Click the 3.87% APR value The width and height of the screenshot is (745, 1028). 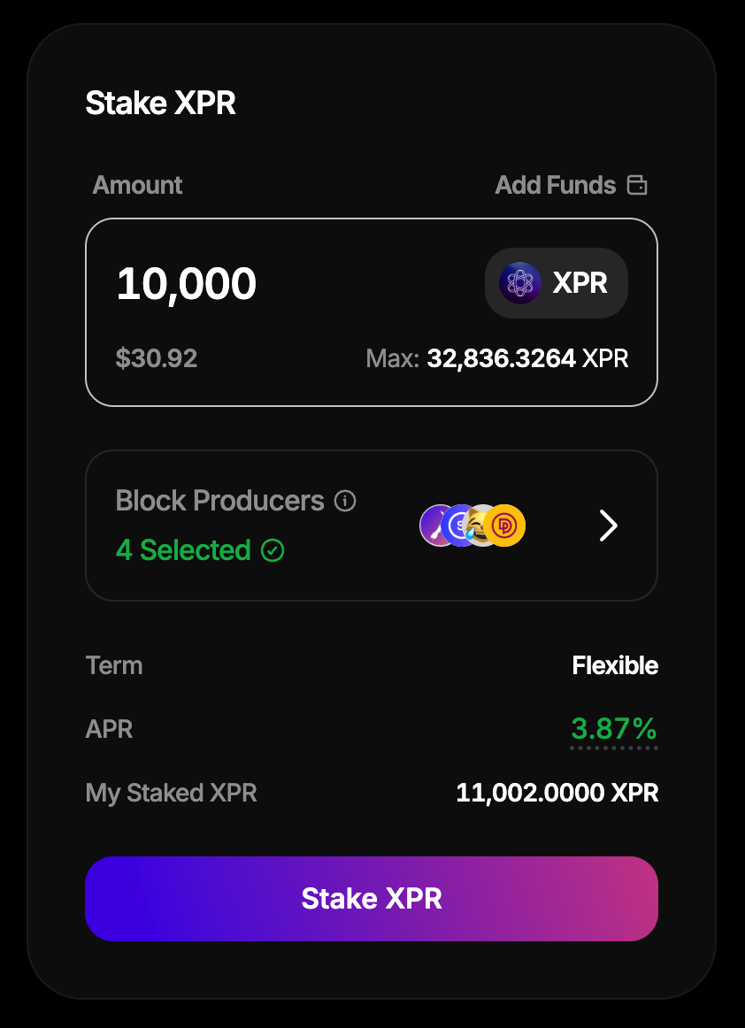point(614,729)
